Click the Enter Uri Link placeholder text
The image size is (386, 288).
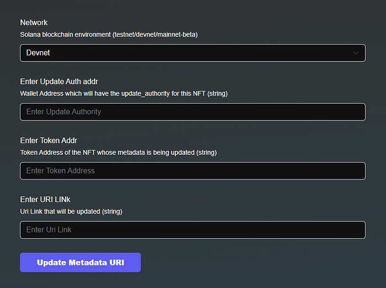[x=49, y=230]
